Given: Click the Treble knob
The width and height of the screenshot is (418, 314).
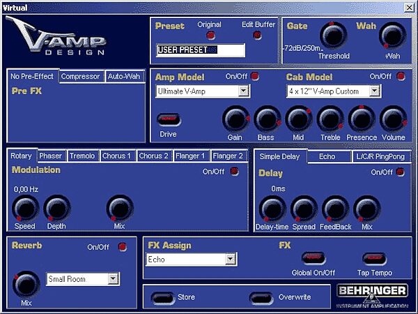Looking at the screenshot, I should pyautogui.click(x=330, y=119).
